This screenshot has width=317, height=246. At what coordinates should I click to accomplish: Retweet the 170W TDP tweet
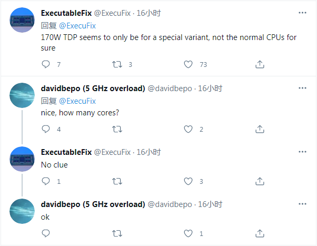coord(118,64)
